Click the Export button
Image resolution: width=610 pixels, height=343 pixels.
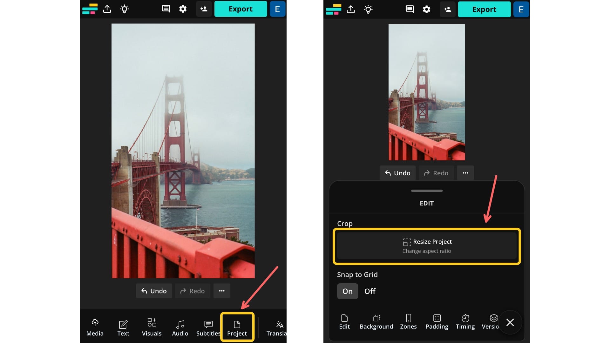[241, 9]
